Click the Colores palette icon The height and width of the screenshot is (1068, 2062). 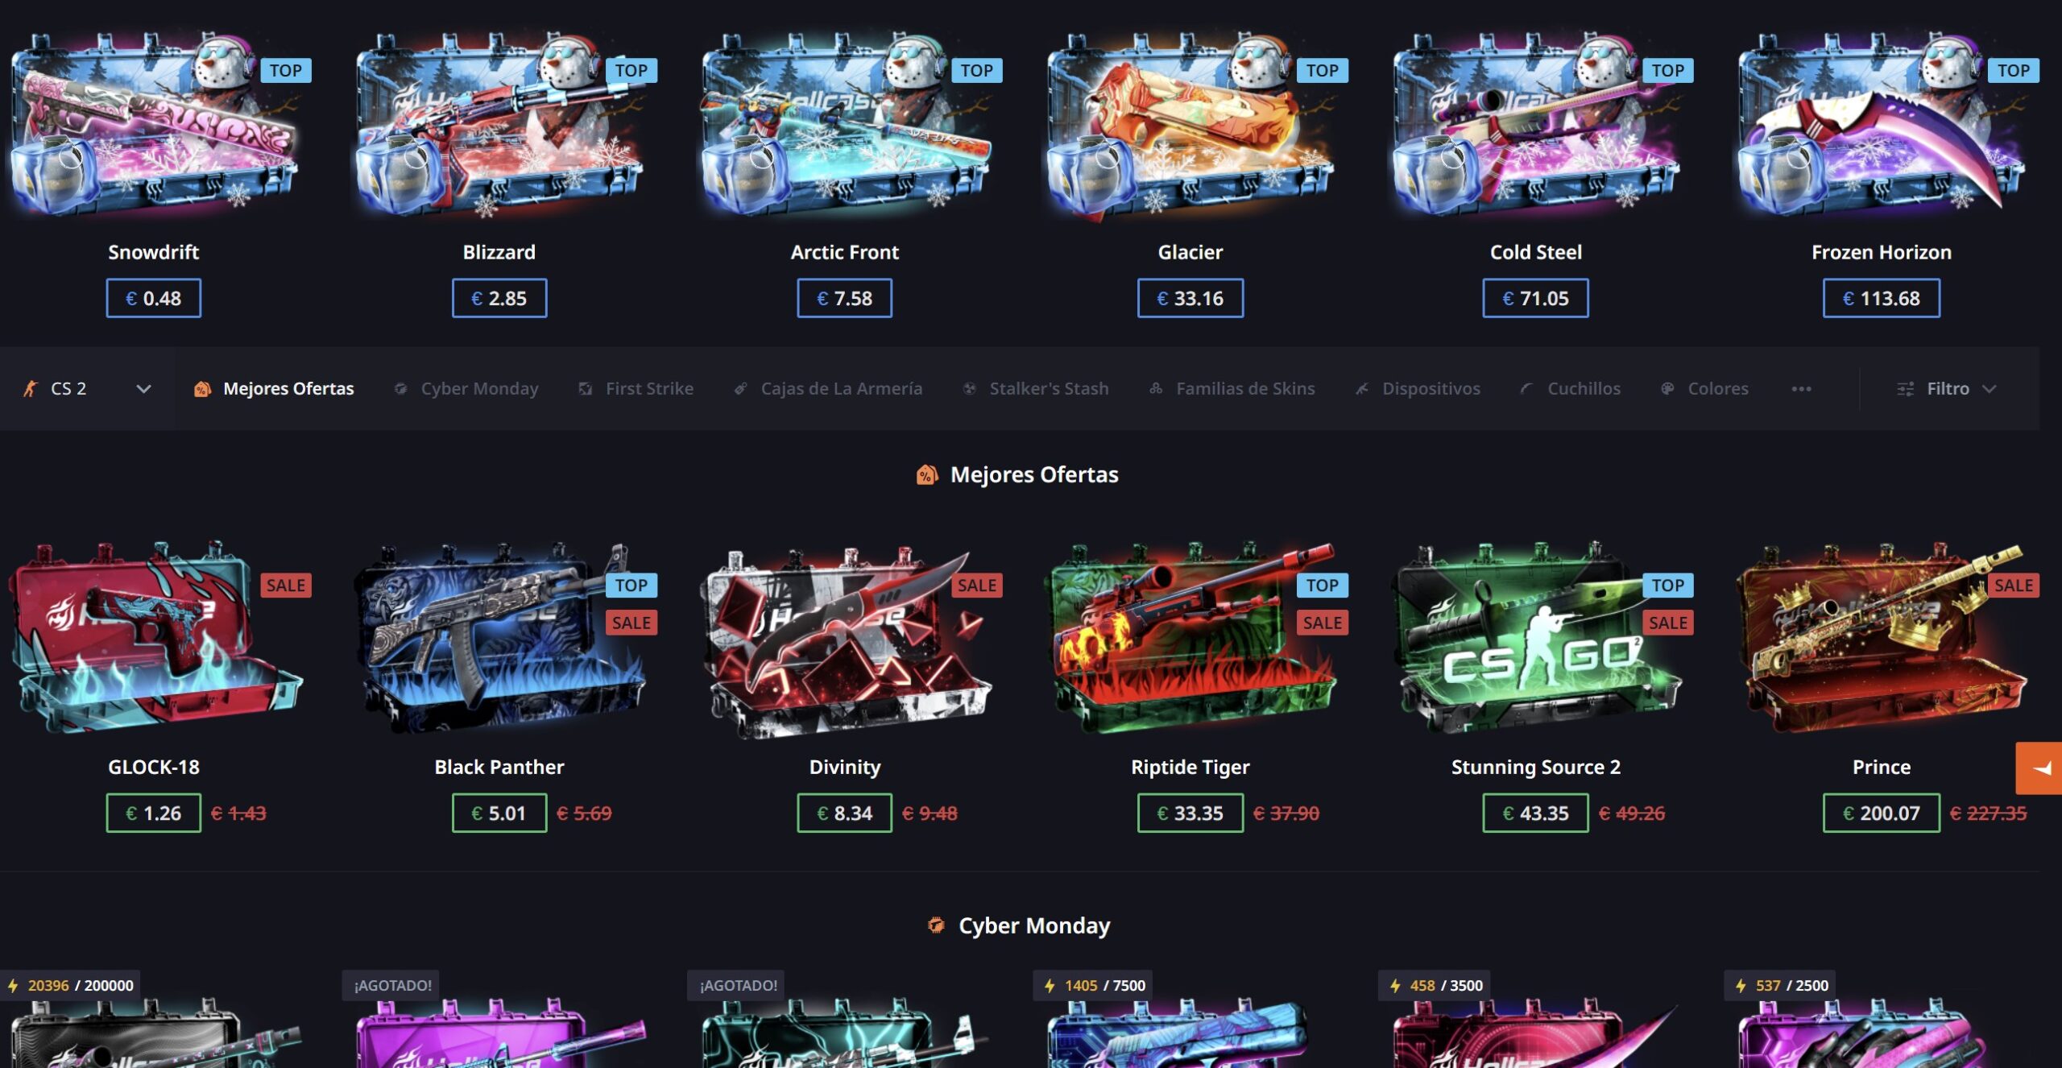[1667, 389]
